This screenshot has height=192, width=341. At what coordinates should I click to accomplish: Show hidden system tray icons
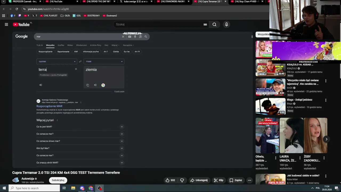(x=312, y=188)
